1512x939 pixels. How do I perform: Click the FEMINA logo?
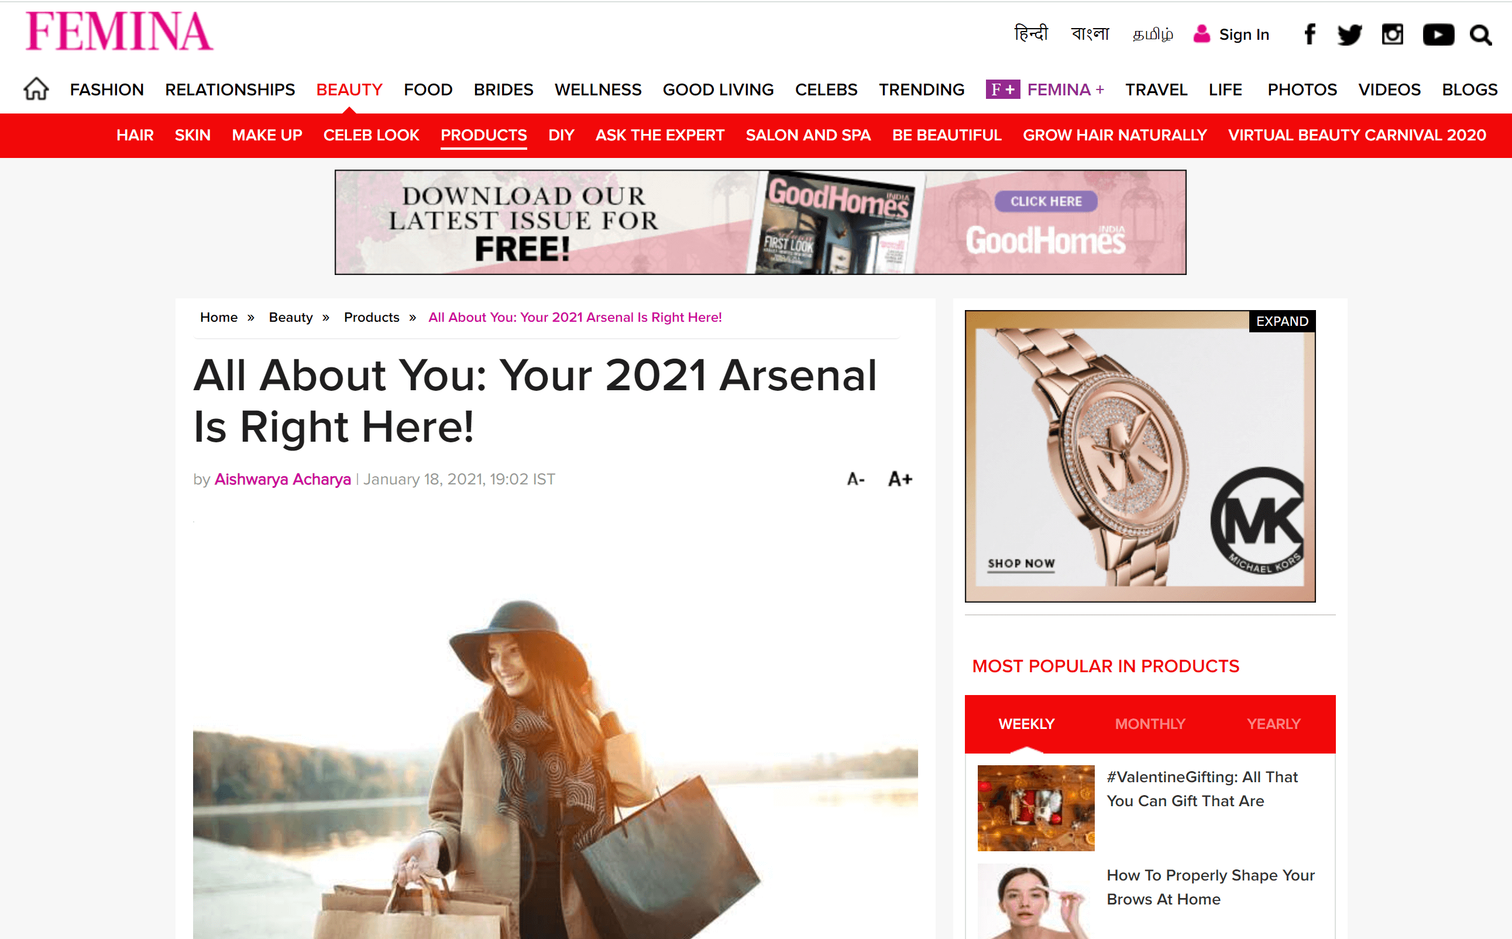[x=119, y=31]
